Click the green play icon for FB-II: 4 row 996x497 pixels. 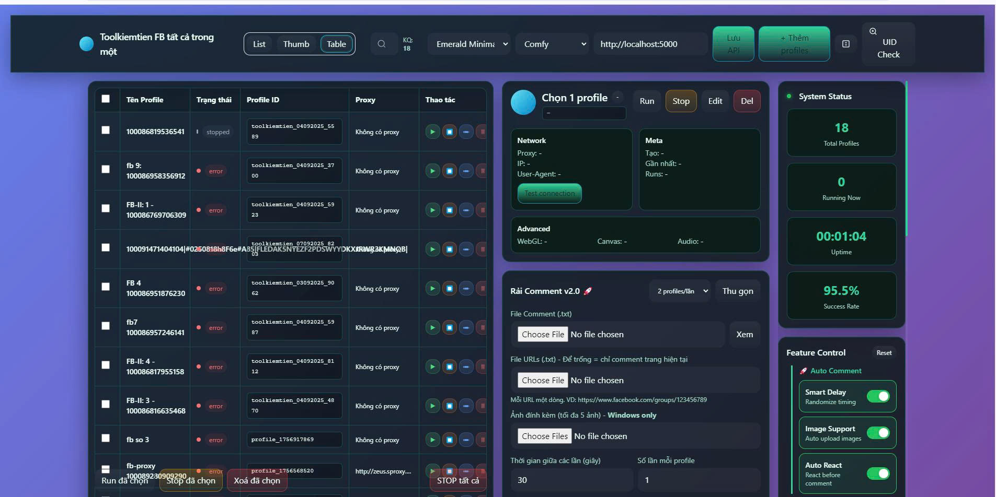pyautogui.click(x=432, y=367)
